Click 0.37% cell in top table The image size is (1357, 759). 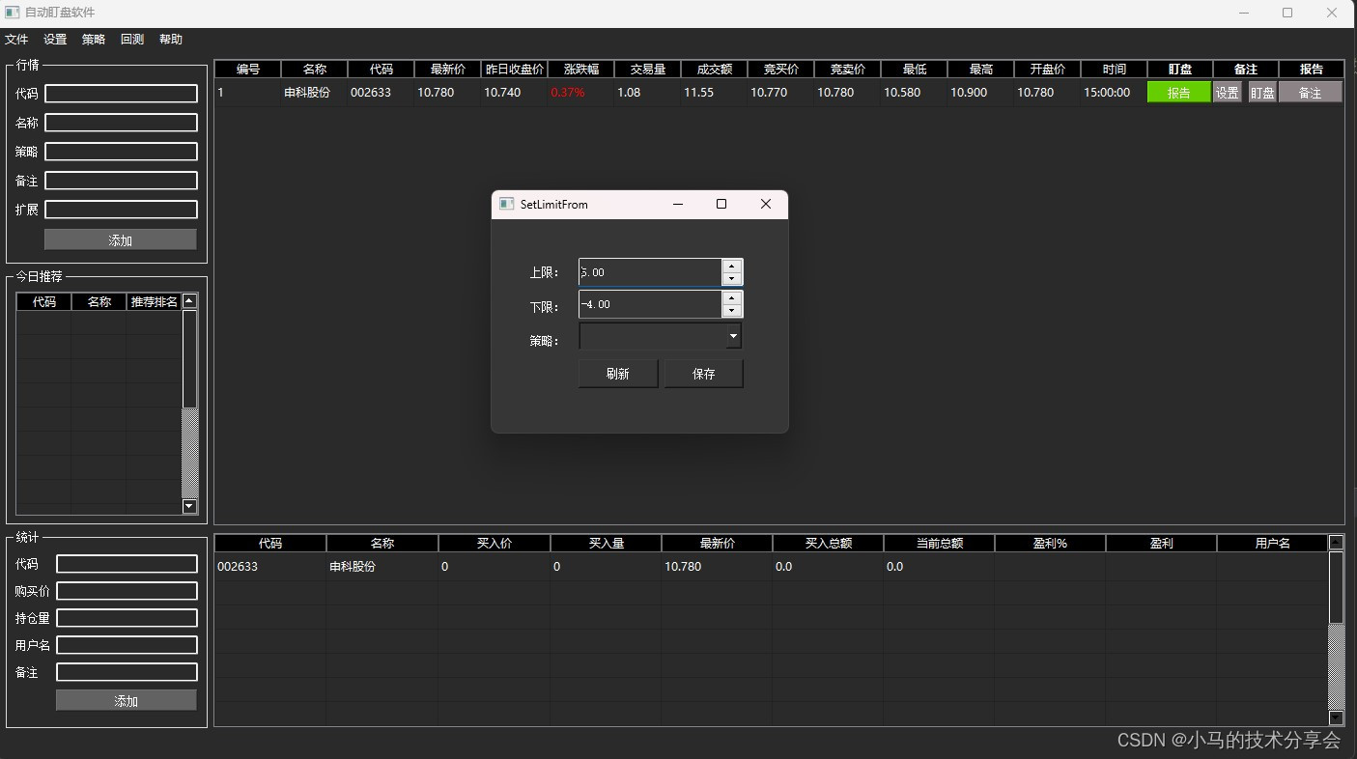point(581,93)
